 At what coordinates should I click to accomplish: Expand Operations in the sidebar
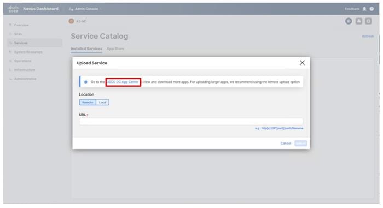click(x=22, y=61)
